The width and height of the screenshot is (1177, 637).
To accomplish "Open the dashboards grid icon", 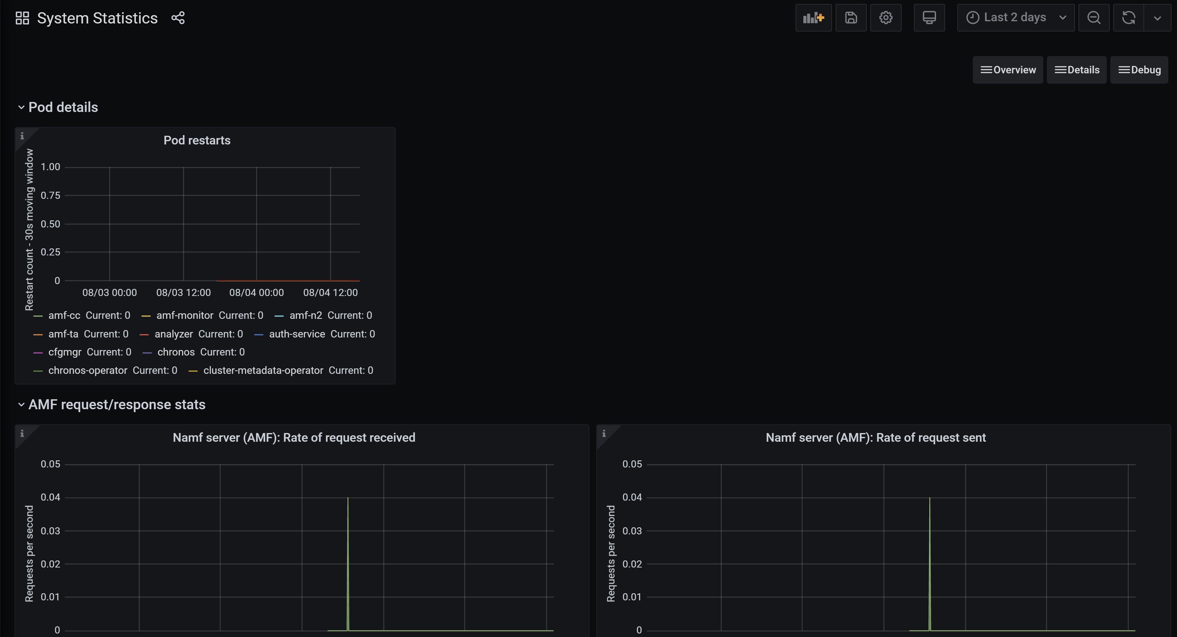I will coord(22,18).
